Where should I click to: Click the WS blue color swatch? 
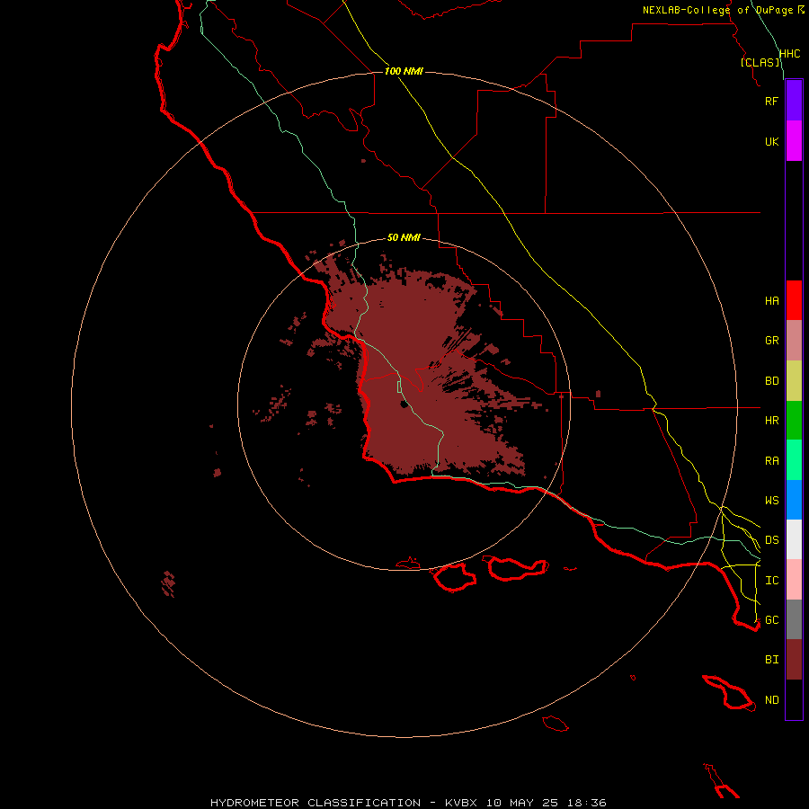tap(794, 500)
